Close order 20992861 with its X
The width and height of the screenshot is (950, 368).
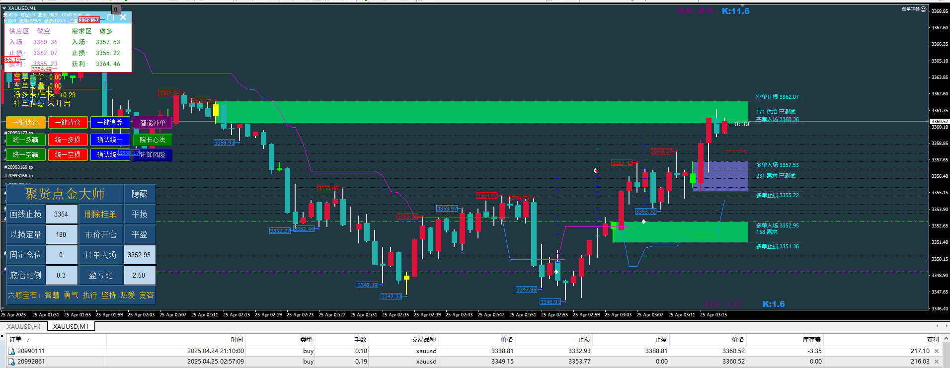point(937,362)
